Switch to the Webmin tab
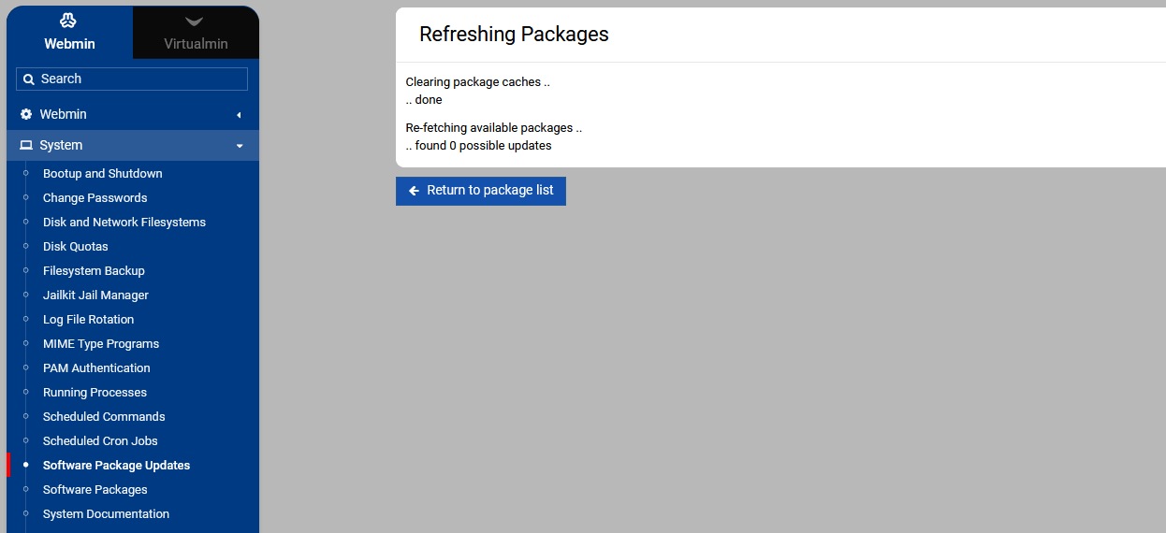This screenshot has width=1166, height=533. tap(69, 33)
